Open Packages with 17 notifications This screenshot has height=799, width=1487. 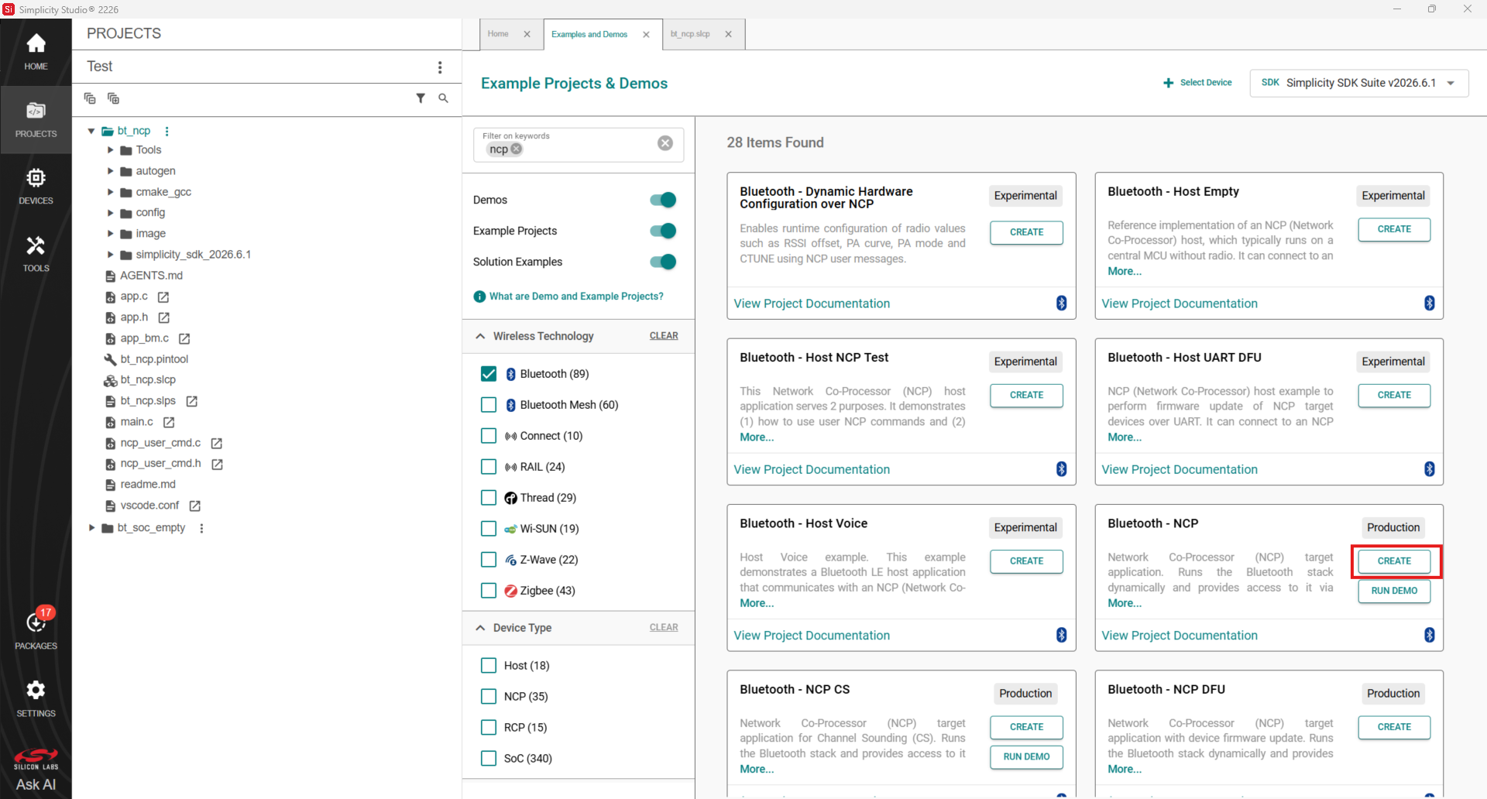click(x=36, y=629)
